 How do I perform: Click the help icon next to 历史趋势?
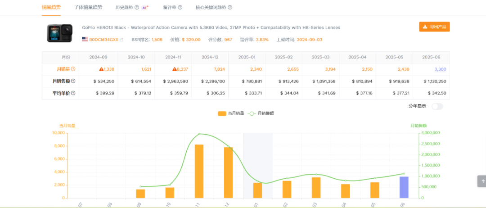pos(137,7)
